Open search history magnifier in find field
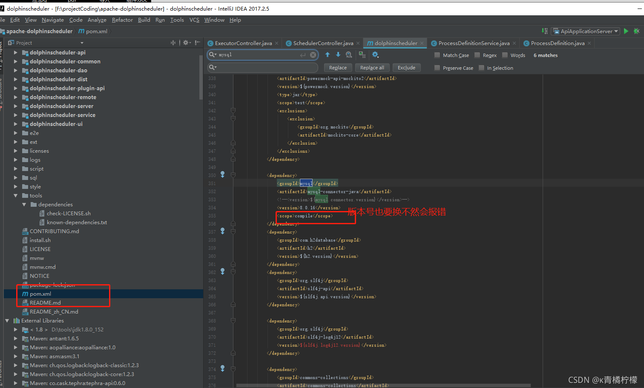 click(x=213, y=54)
